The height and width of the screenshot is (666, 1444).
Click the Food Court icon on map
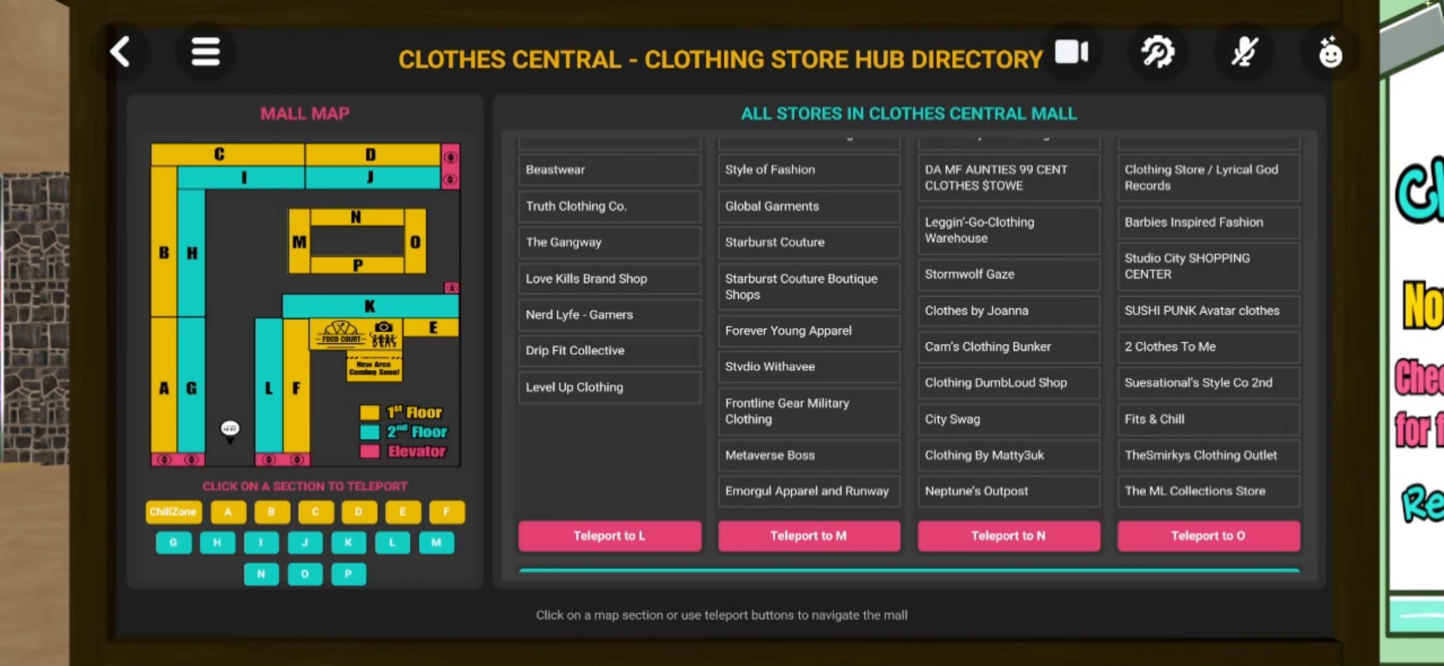pos(341,334)
